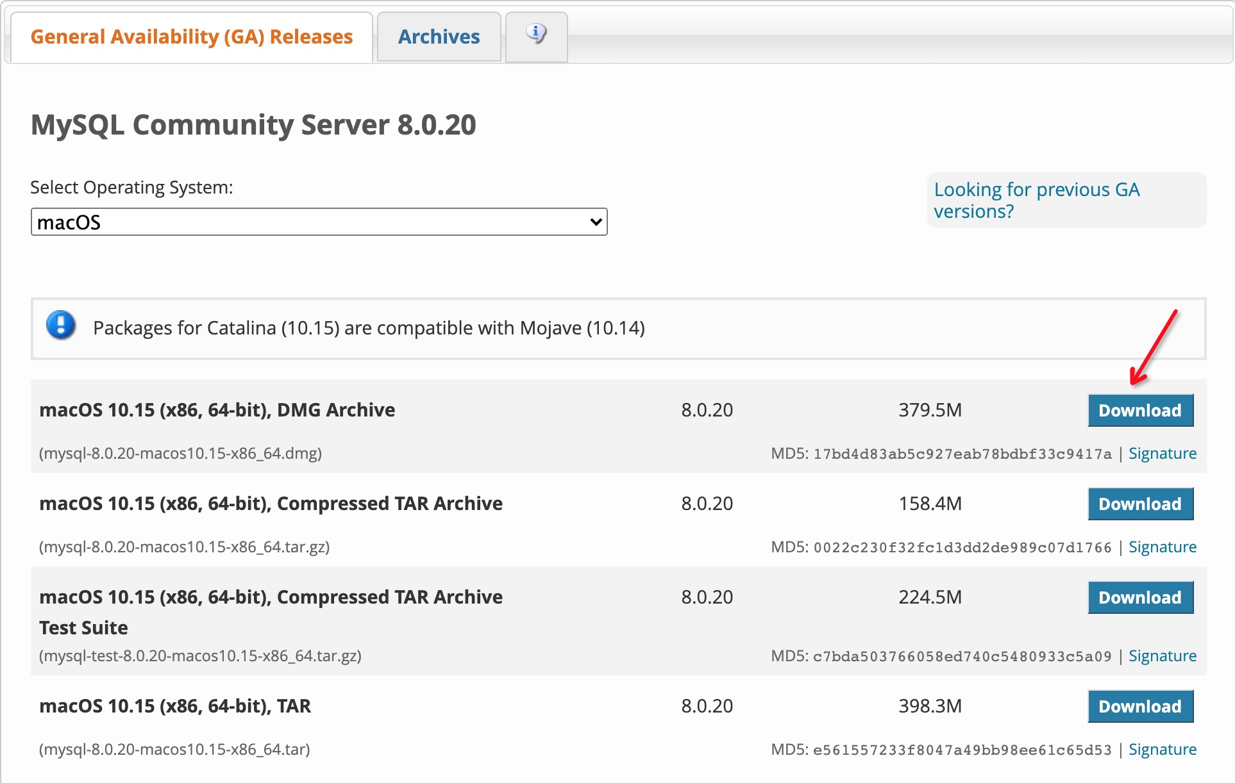Viewport: 1235px width, 783px height.
Task: Click 'macOS 10.15 (x86, 64-bit), DMG Archive' title
Action: [x=217, y=410]
